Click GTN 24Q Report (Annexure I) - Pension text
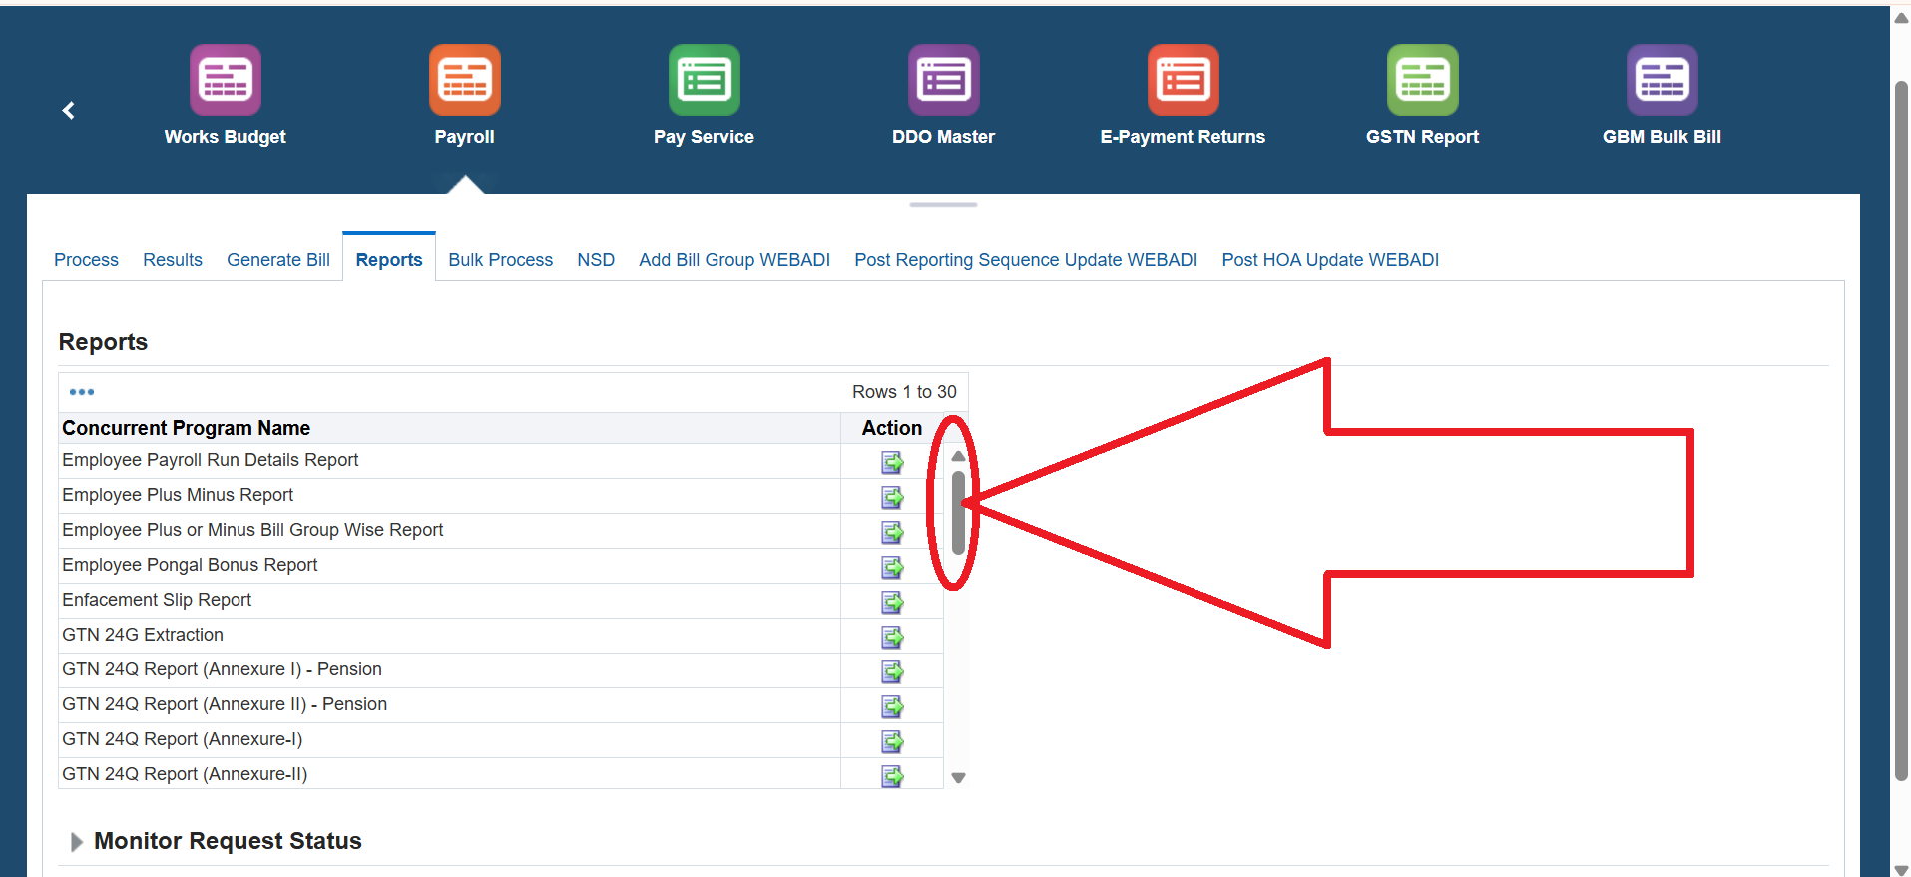This screenshot has height=877, width=1911. click(222, 669)
